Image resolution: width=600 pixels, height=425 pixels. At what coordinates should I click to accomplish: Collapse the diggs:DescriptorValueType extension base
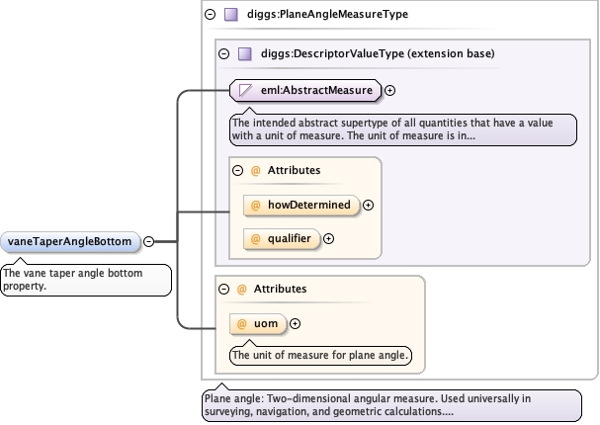(223, 53)
